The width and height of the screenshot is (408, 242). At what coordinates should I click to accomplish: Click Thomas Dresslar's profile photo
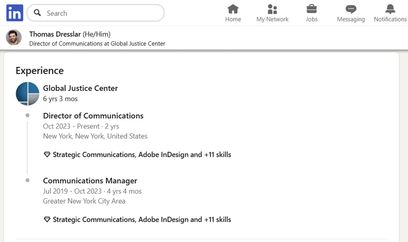pos(14,38)
